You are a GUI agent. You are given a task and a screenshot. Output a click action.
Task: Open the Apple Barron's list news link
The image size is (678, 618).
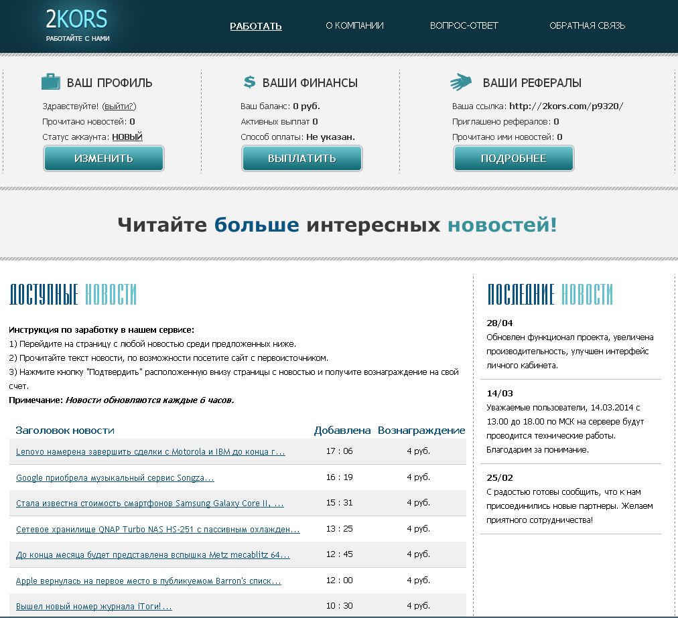coord(148,581)
